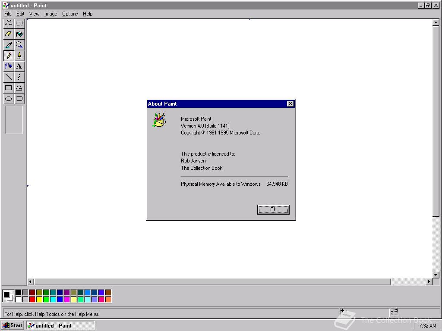This screenshot has width=442, height=331.
Task: Click the foreground/background color indicator box
Action: click(8, 296)
